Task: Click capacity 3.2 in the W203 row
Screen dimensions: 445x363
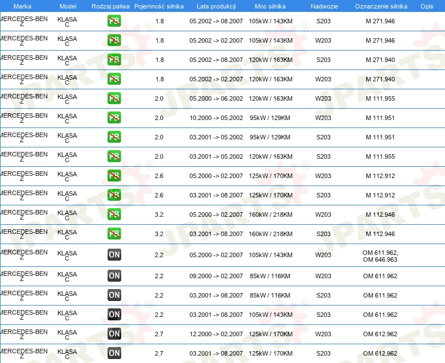Action: [159, 214]
